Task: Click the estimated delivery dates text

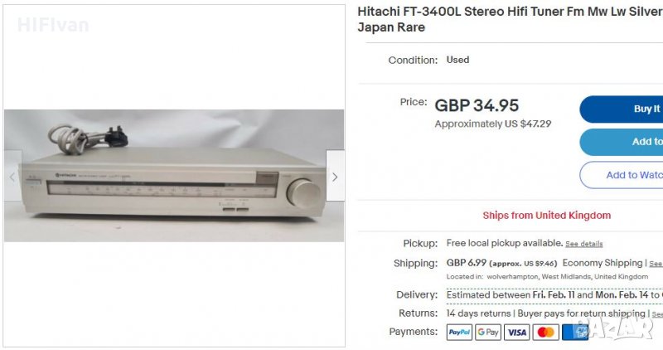Action: (x=554, y=294)
